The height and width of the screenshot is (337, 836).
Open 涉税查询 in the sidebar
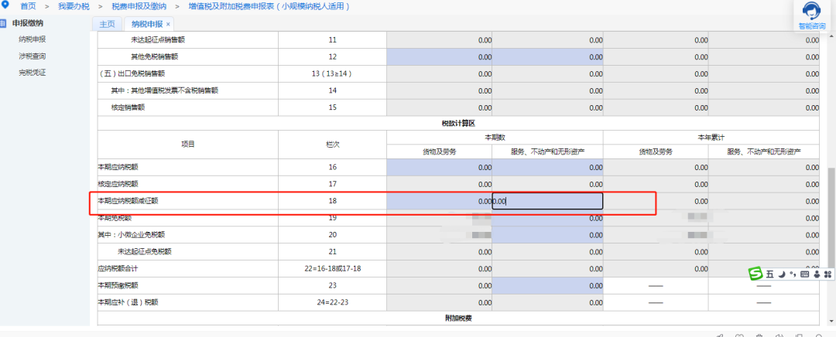(32, 56)
